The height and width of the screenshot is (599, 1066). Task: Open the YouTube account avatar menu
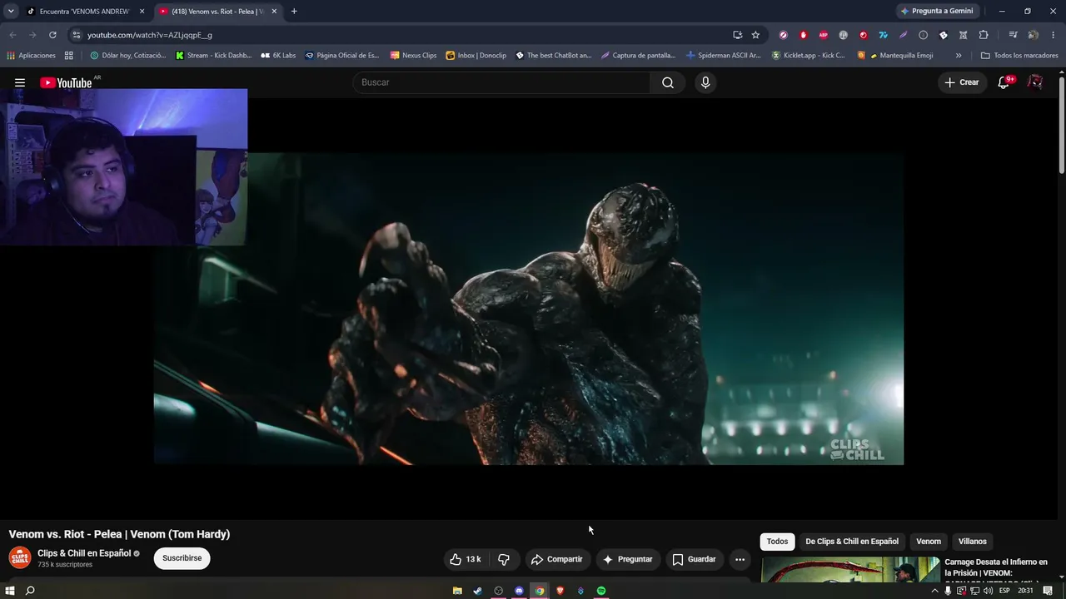click(x=1035, y=82)
